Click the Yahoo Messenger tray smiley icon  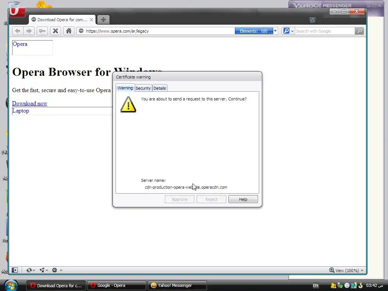347,285
